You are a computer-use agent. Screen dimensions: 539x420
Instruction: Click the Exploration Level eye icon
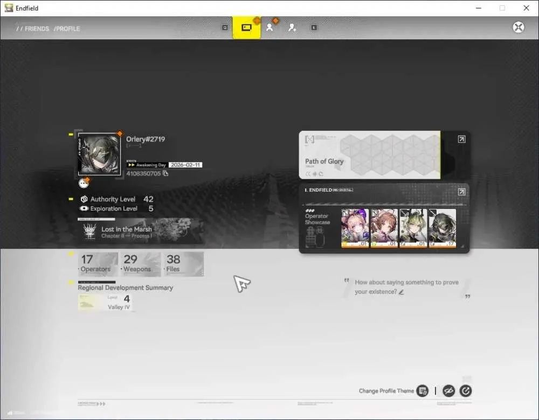click(84, 208)
